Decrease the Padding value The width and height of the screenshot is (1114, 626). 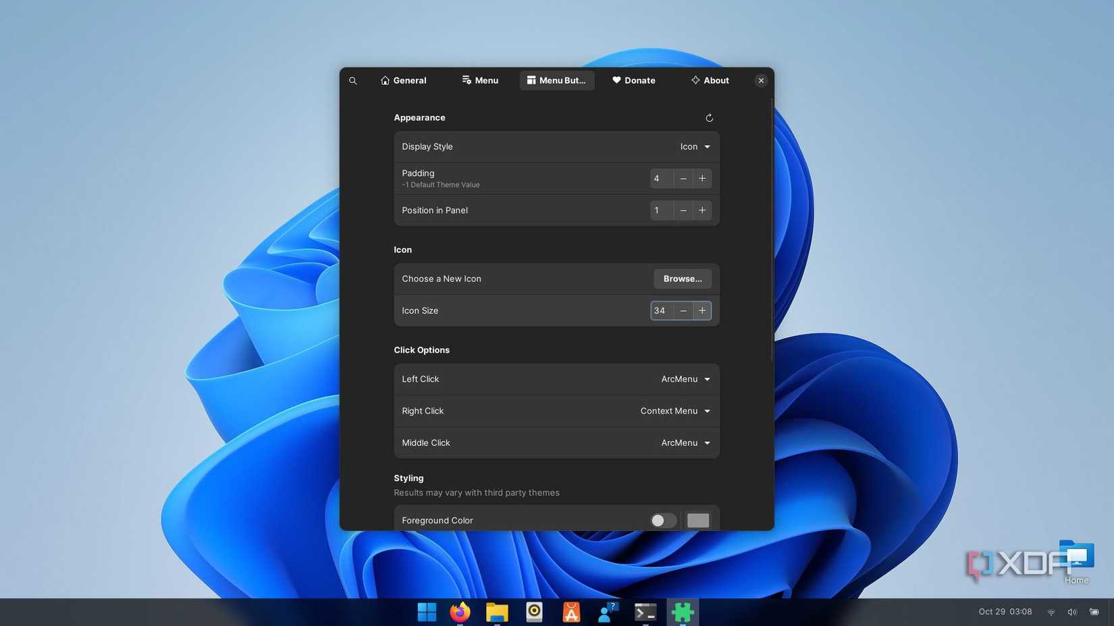pos(683,178)
